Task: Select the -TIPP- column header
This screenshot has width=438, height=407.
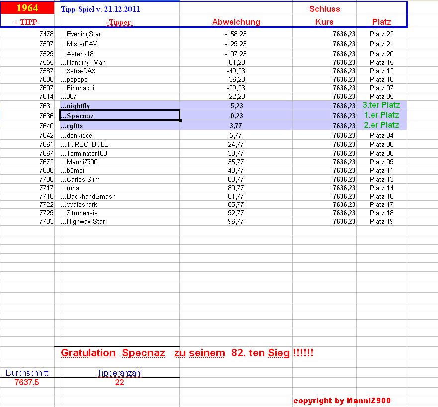Action: [x=27, y=22]
